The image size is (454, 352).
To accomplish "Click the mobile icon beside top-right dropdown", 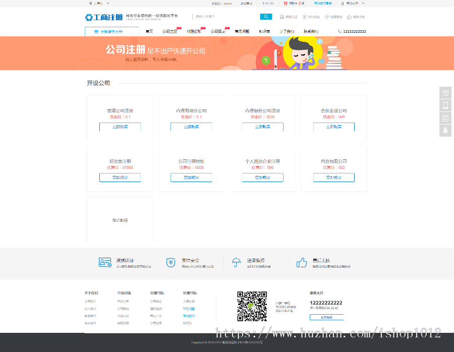I will 343,4.
